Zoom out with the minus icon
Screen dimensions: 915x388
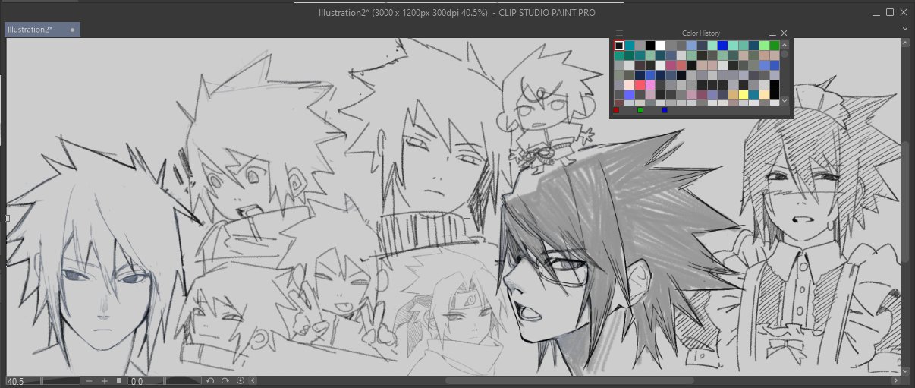point(89,381)
